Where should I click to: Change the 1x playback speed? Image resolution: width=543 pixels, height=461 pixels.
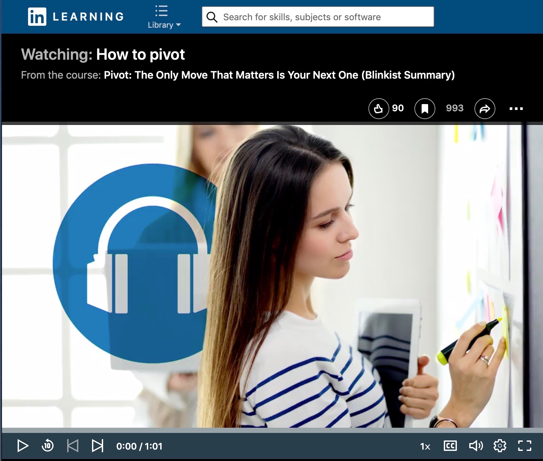point(425,446)
